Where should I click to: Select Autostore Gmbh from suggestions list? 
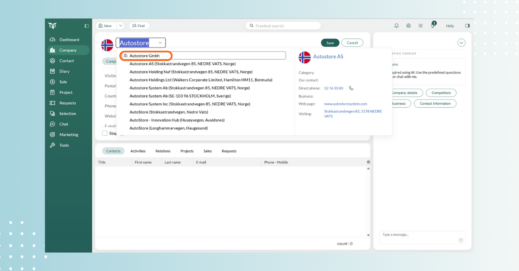click(144, 56)
